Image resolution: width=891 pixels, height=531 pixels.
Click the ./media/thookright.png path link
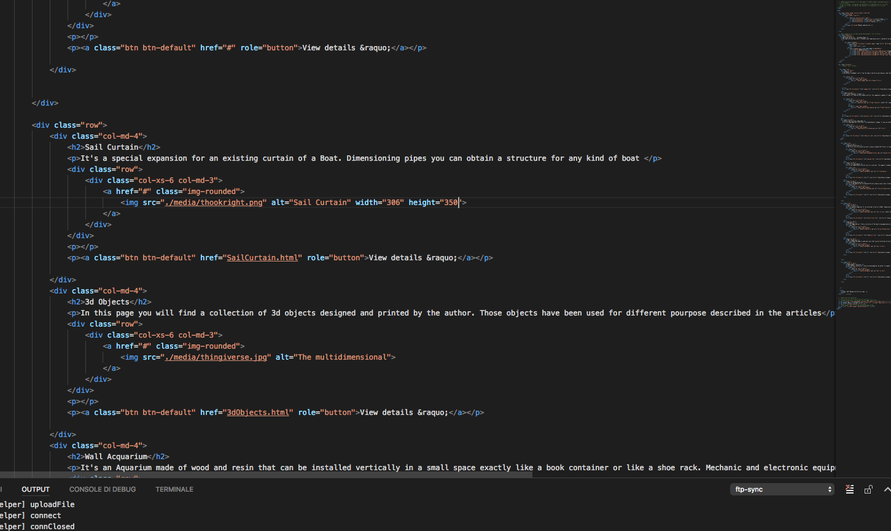pos(214,203)
